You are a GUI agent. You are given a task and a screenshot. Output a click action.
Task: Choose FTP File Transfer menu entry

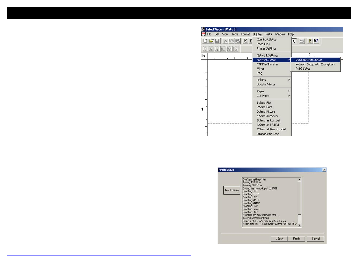point(272,64)
